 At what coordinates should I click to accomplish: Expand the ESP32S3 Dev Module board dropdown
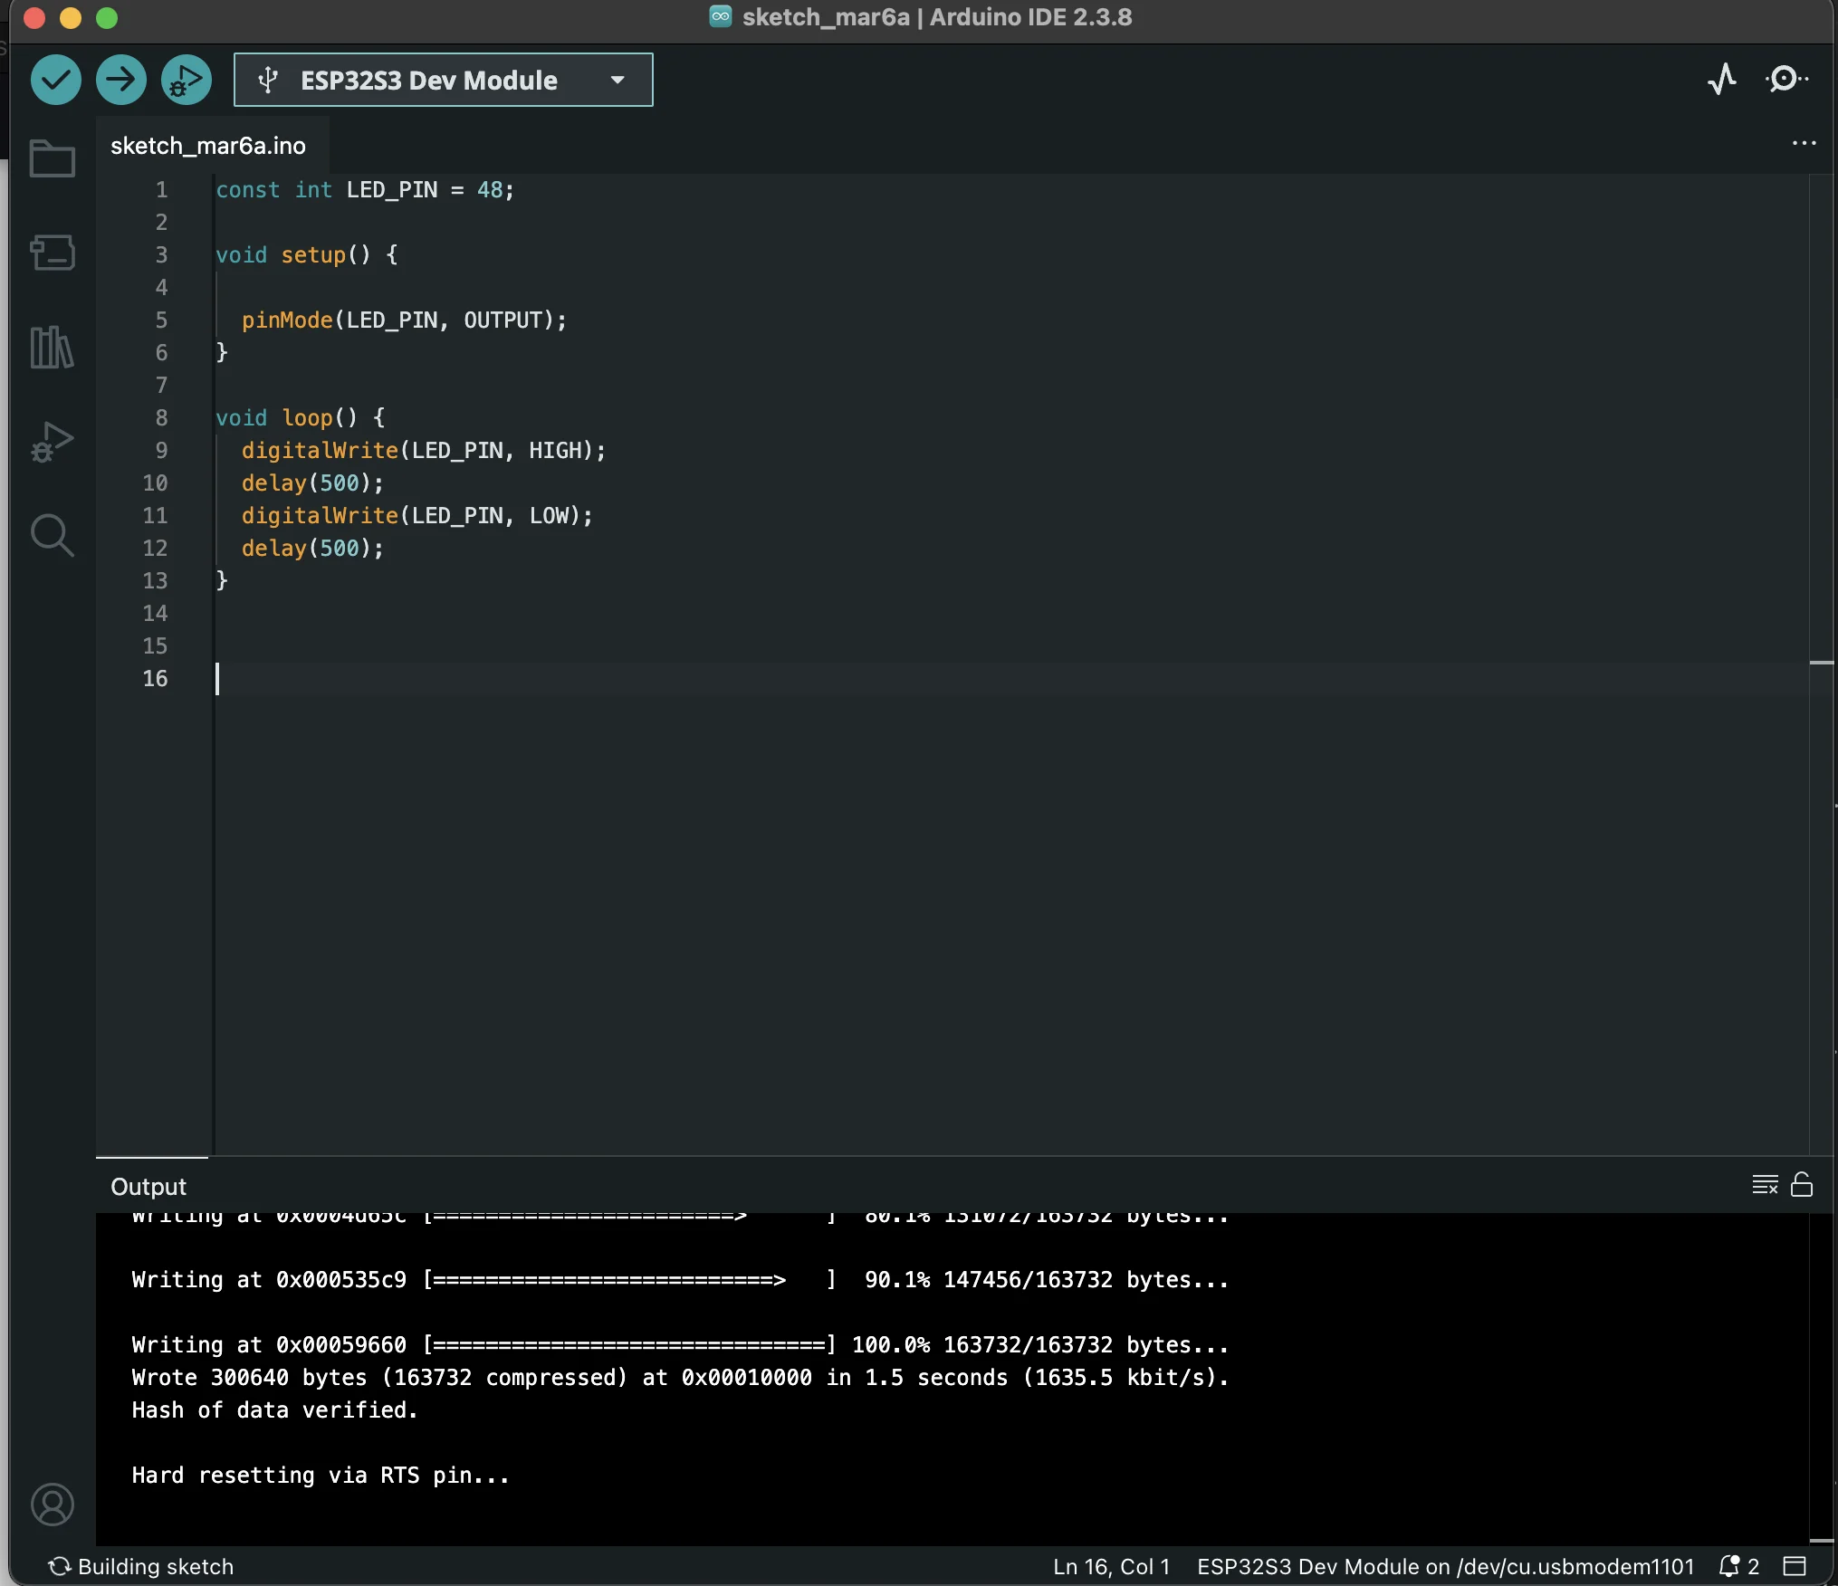[x=443, y=80]
